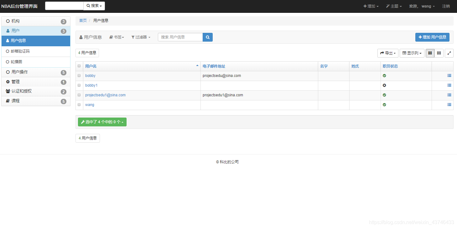Open the 选中了 4 个中的 0 个 actions dropdown
This screenshot has width=457, height=228.
click(102, 122)
